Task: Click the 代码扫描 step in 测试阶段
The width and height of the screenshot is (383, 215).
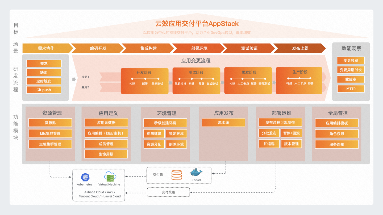Action: coord(180,84)
